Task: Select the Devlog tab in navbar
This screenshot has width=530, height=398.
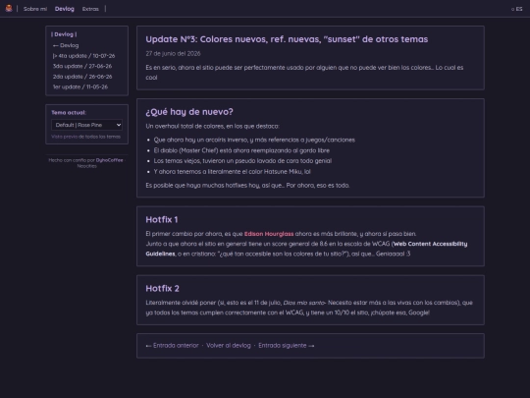Action: coord(64,9)
